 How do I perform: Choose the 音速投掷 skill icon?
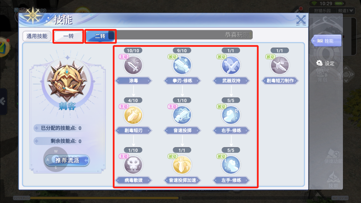[x=182, y=115]
